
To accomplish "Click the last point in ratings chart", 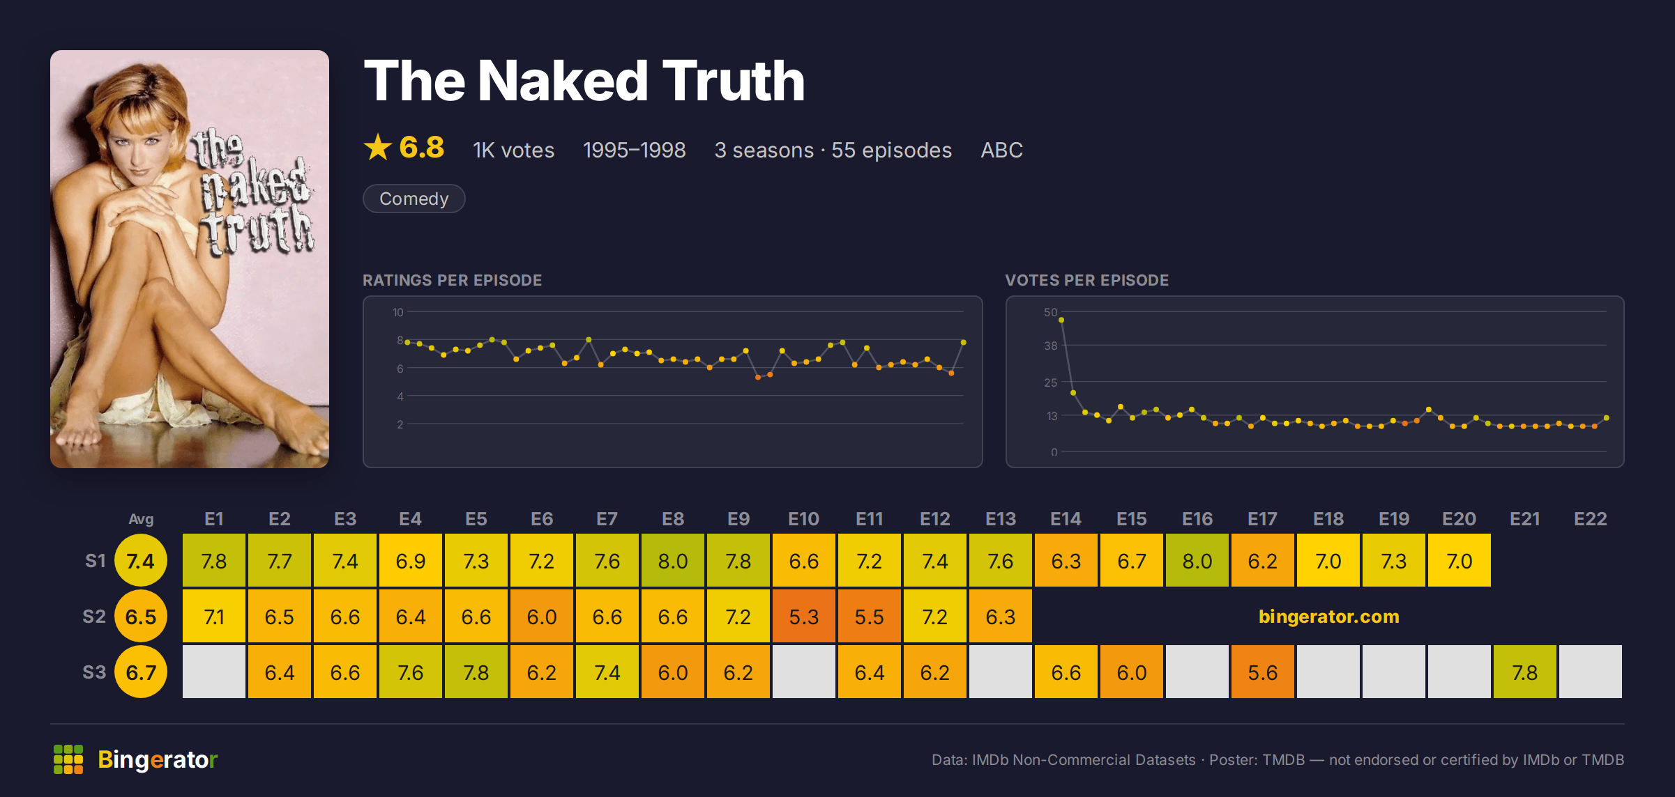I will pos(963,342).
